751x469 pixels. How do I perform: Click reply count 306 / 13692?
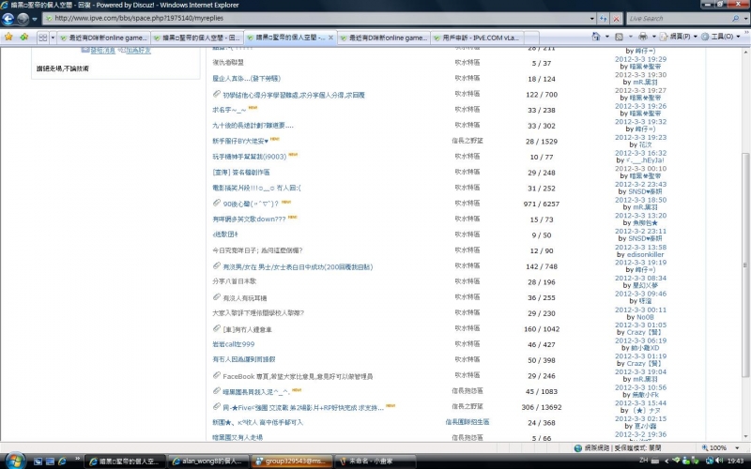pyautogui.click(x=542, y=408)
